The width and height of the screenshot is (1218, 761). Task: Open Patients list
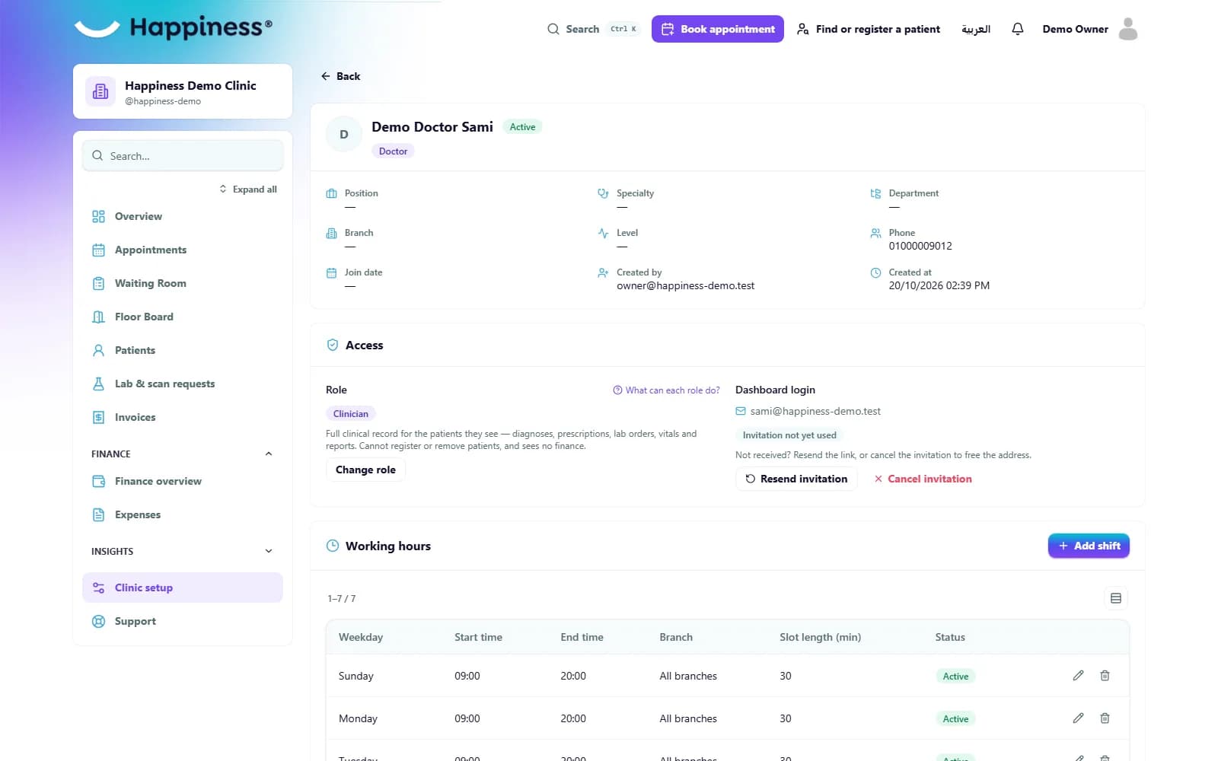click(x=183, y=350)
